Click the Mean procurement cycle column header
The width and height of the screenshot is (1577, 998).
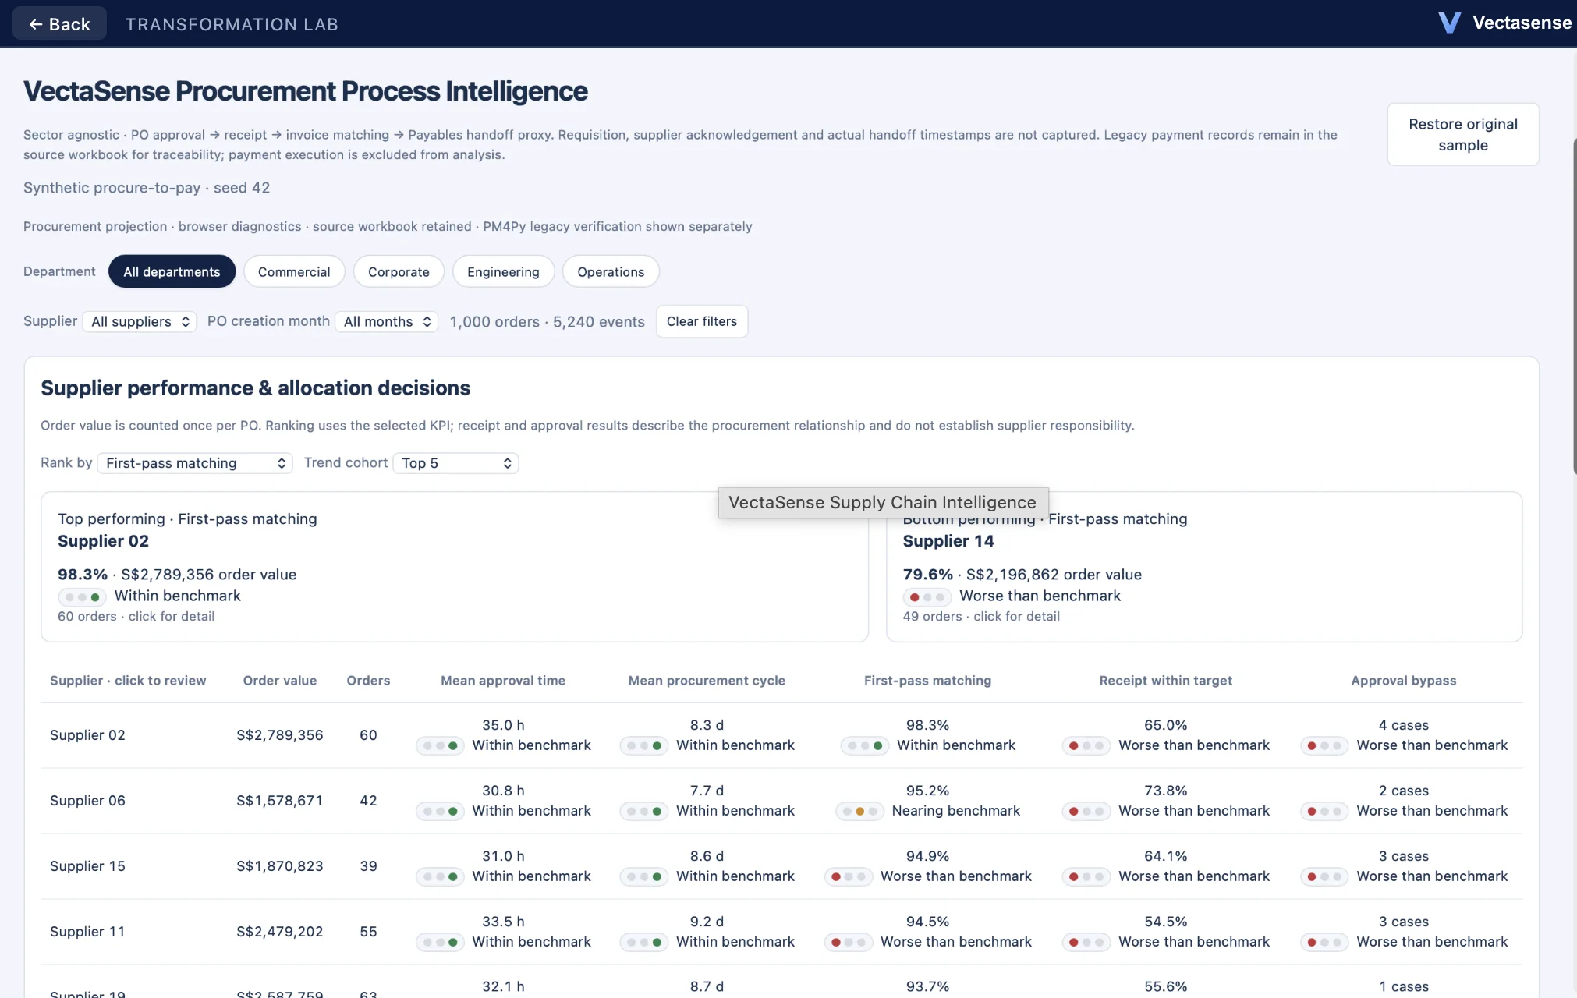707,681
